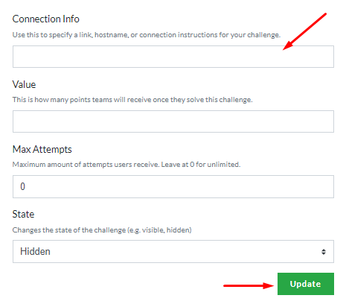Click the Value heading label
Viewport: 346px width, 307px height.
pos(24,84)
